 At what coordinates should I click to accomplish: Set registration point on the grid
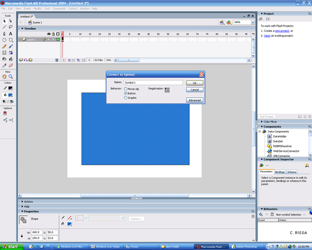coord(167,90)
